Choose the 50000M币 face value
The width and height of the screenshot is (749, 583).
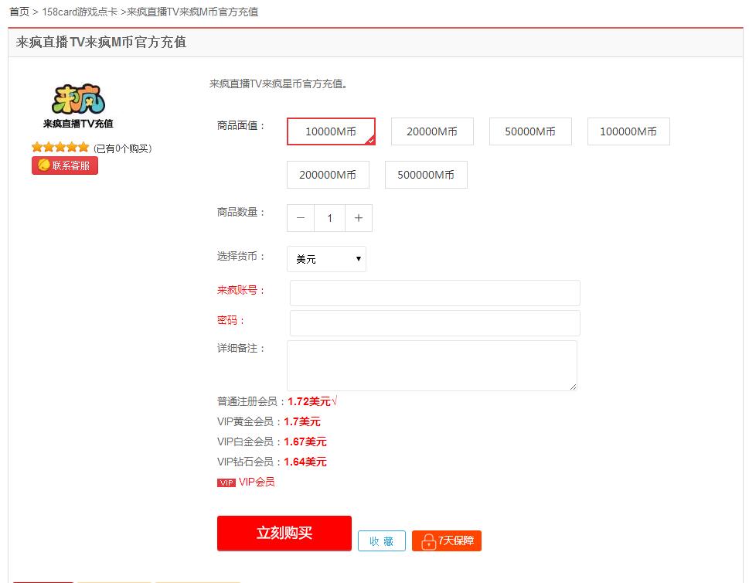(530, 131)
